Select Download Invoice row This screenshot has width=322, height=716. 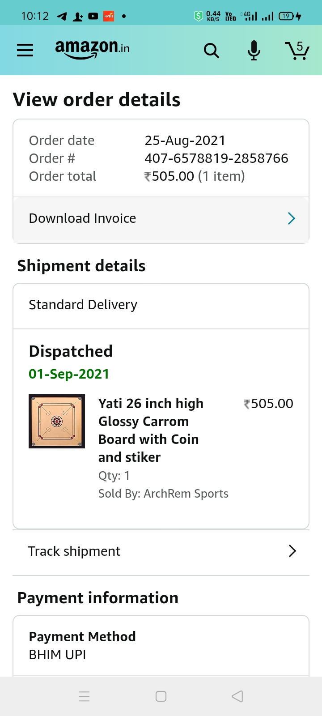134,218
